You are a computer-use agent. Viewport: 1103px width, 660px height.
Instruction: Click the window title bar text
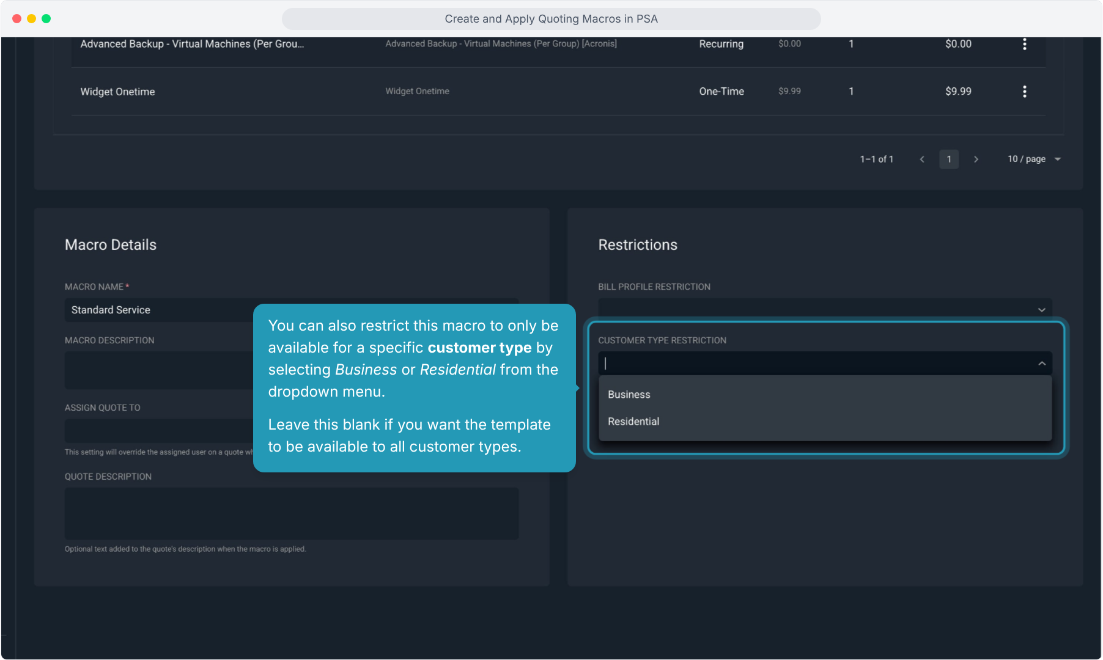coord(551,19)
